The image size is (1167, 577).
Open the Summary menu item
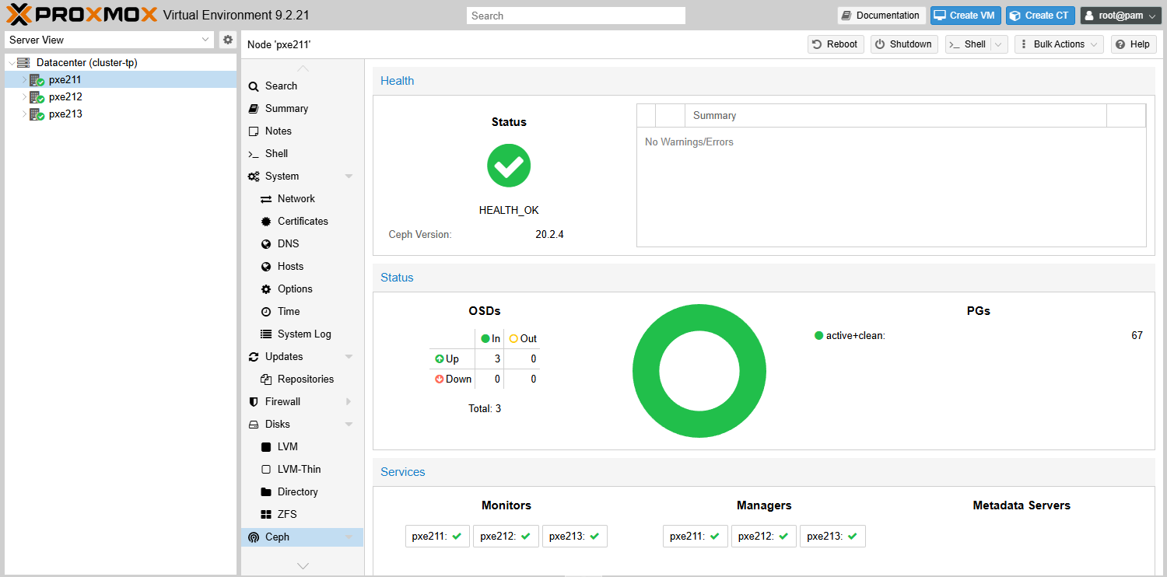tap(302, 109)
